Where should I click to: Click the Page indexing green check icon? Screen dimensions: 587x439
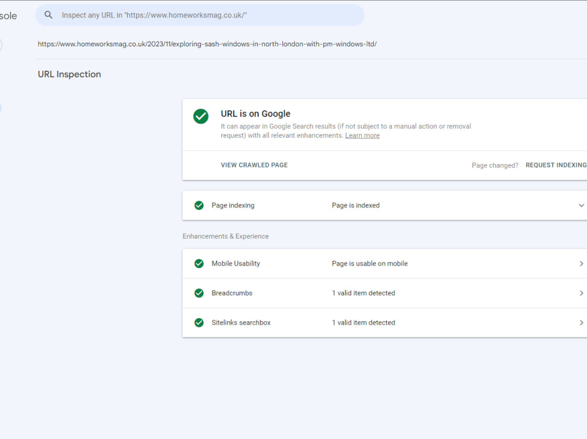tap(199, 205)
